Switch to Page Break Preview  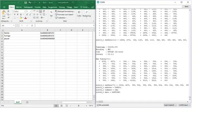point(67,106)
